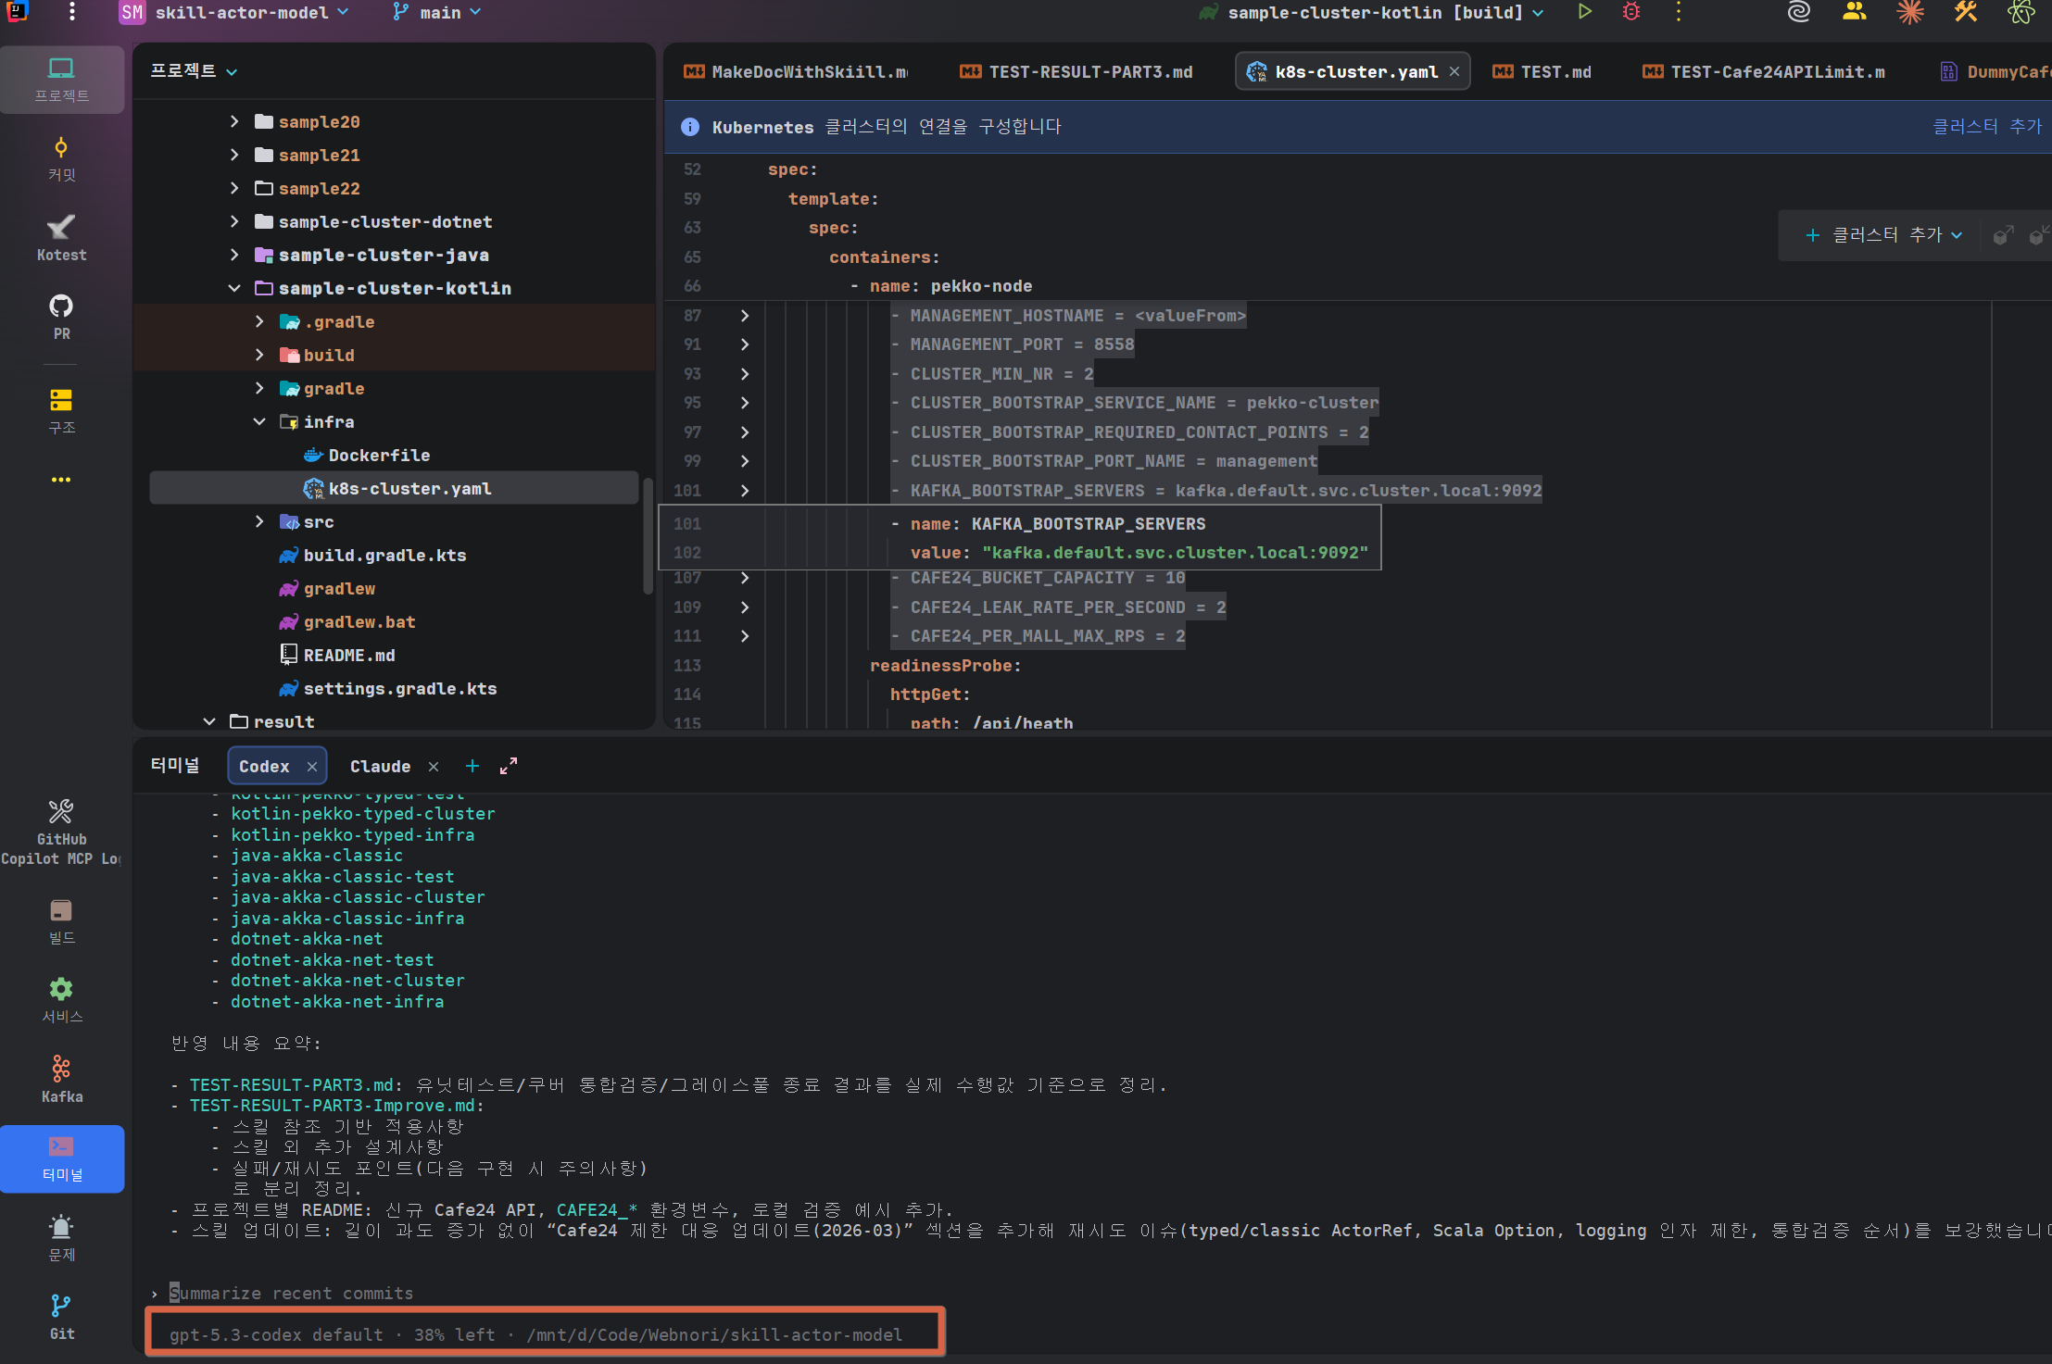2052x1364 pixels.
Task: Click the 클러스터 추가 link in banner
Action: coord(1986,126)
